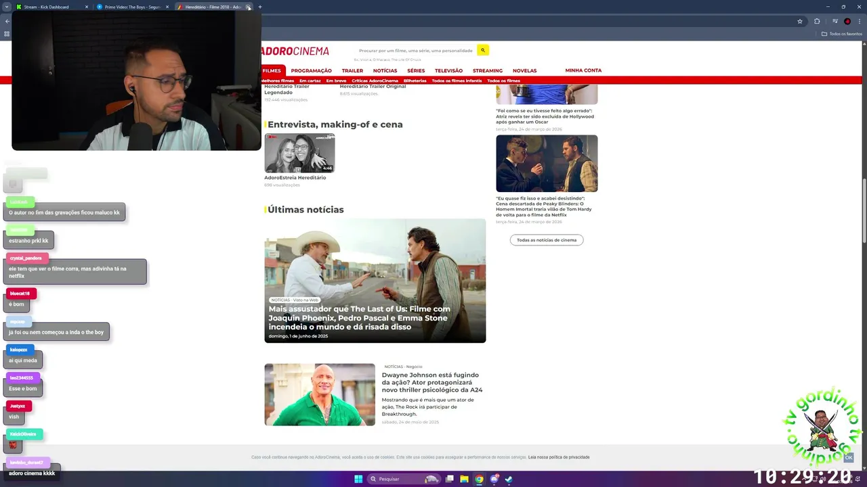The height and width of the screenshot is (487, 867).
Task: Open the Em cartaz submenu link
Action: [x=310, y=80]
